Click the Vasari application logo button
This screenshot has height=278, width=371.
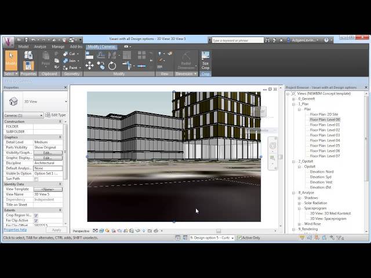point(9,41)
